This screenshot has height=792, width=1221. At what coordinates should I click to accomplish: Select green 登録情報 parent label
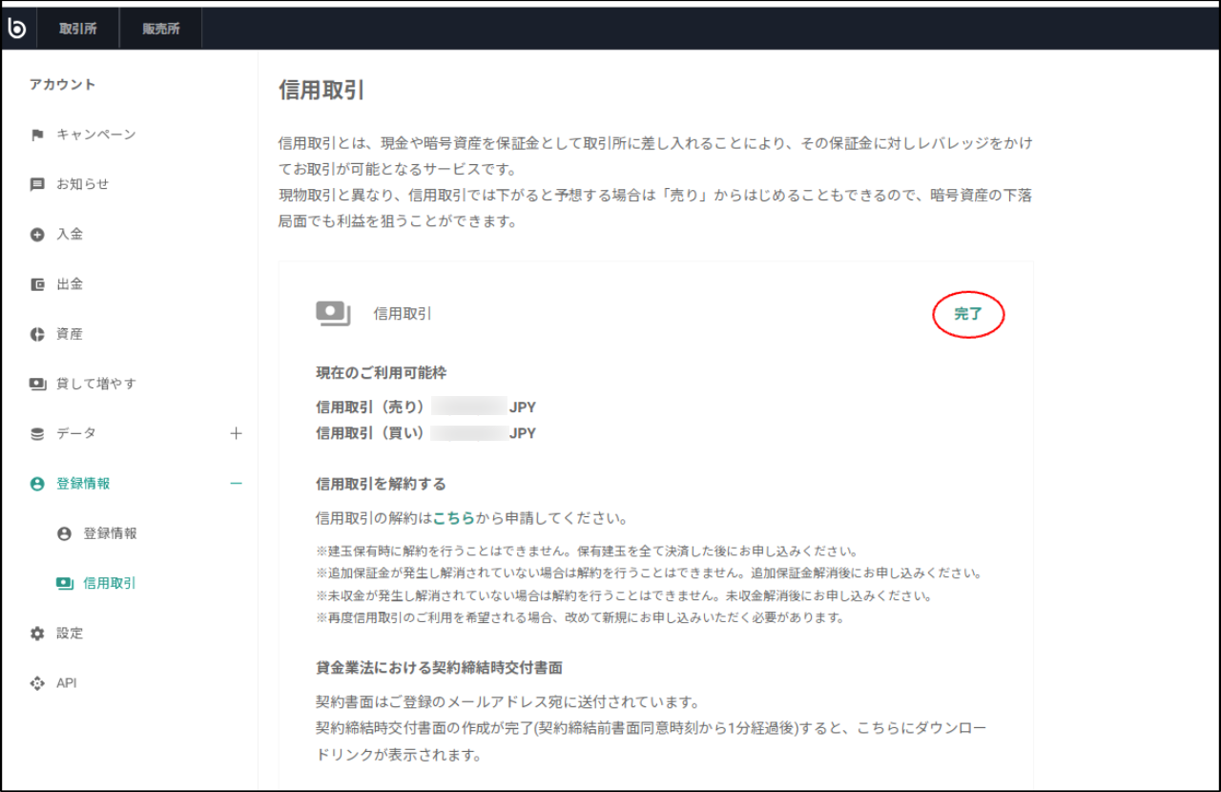coord(83,484)
